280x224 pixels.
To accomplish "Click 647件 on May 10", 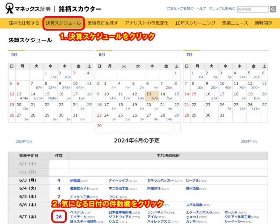I will click(80, 88).
